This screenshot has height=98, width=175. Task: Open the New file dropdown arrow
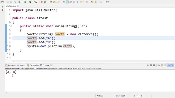pos(5,2)
